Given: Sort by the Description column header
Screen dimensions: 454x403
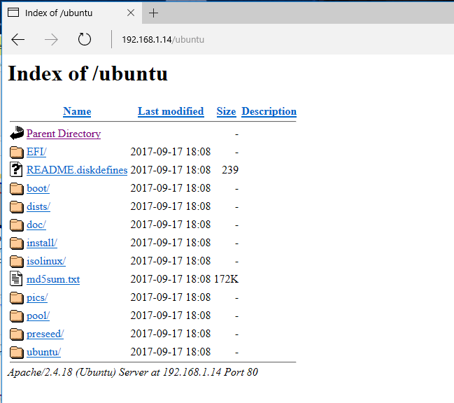Looking at the screenshot, I should (269, 111).
